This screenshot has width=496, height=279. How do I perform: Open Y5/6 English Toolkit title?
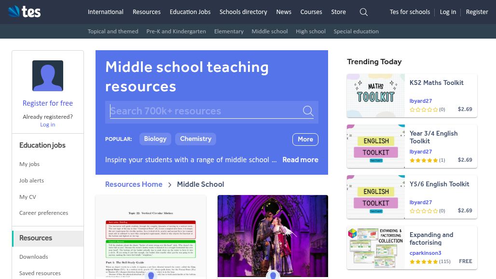click(440, 184)
